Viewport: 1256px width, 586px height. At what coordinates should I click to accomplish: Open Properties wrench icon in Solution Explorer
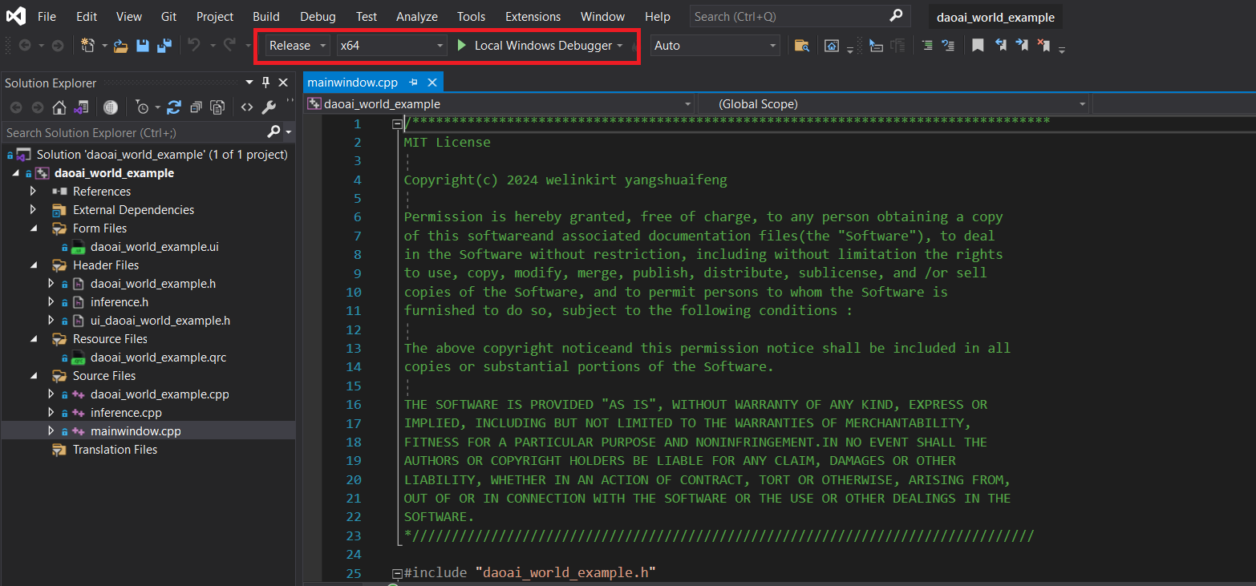pos(269,107)
